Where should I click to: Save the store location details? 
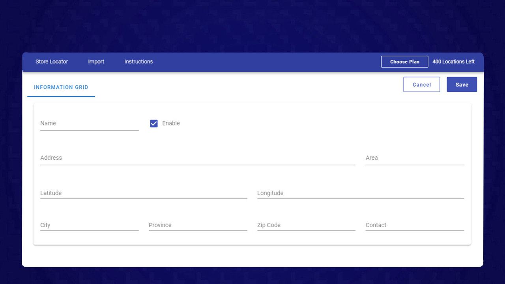(462, 84)
